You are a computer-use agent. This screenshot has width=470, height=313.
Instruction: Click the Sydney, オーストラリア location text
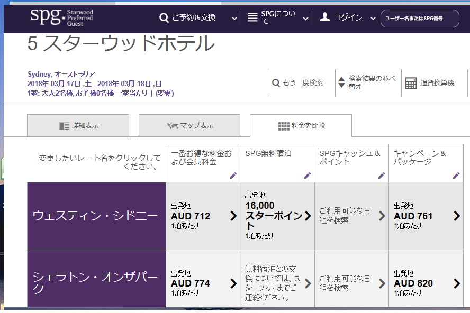61,74
